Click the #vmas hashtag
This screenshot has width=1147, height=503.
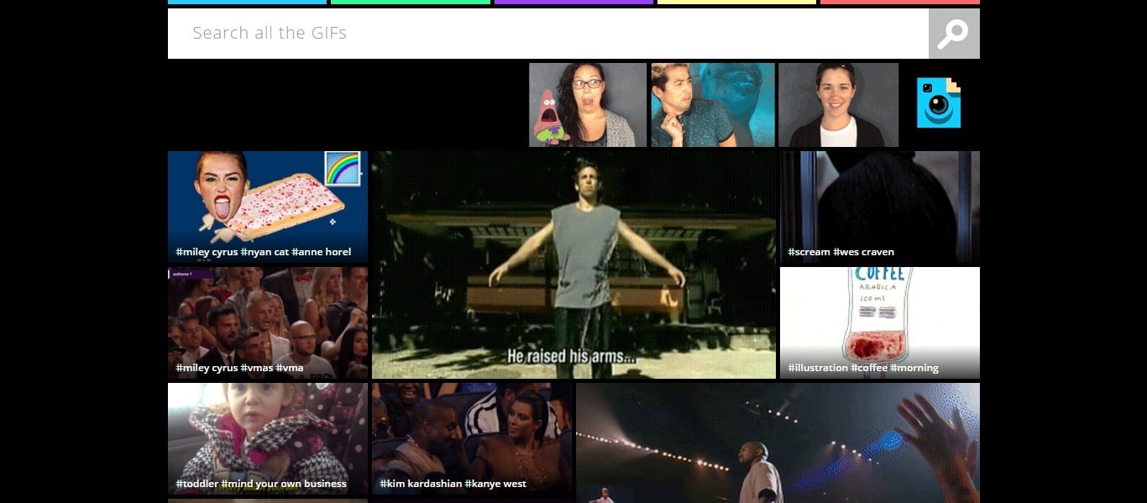[256, 368]
